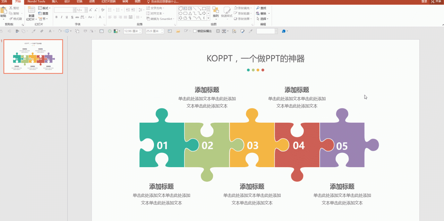Click the Arrange (排列) icon

pyautogui.click(x=215, y=10)
